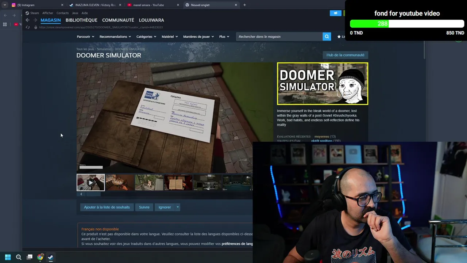This screenshot has height=263, width=467.
Task: Click the media strip horizontal scrollbar handle
Action: [93, 194]
